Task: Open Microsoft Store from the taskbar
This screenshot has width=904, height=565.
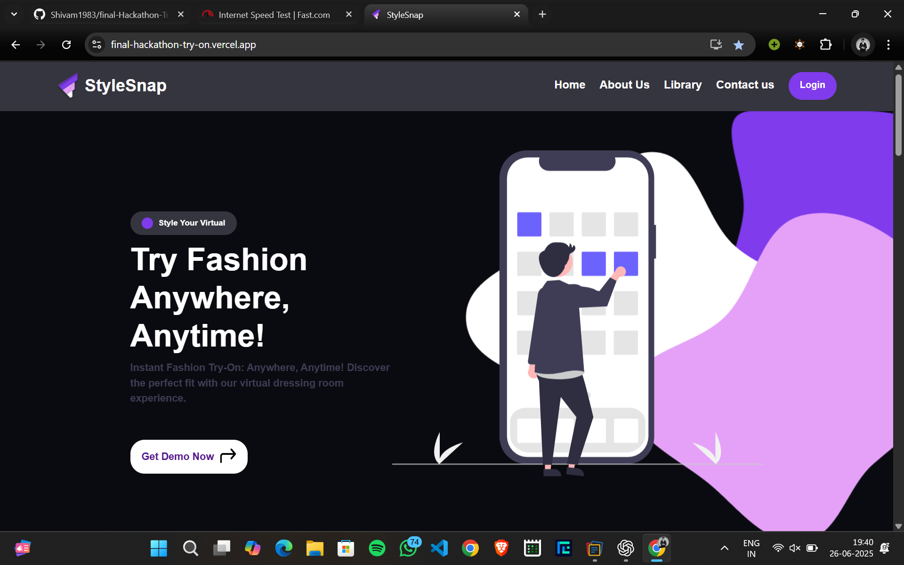Action: [x=346, y=548]
